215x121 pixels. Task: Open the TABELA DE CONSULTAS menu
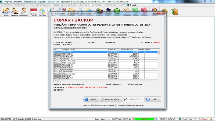[x=40, y=5]
